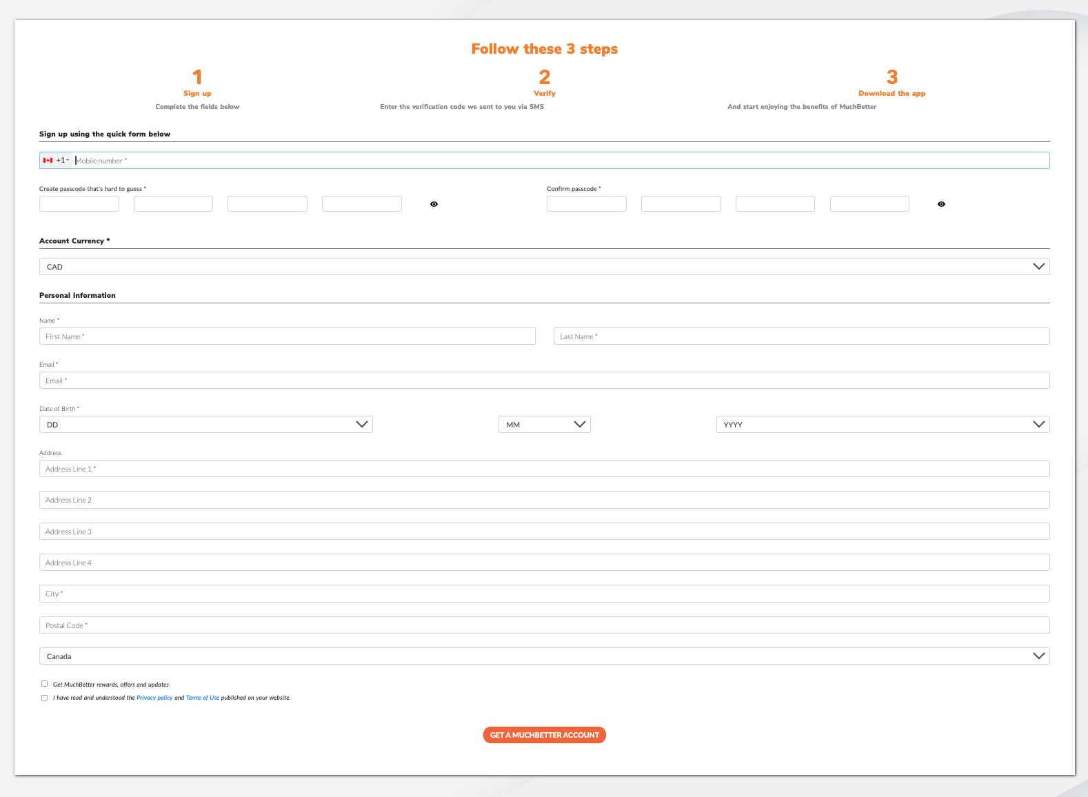Image resolution: width=1088 pixels, height=797 pixels.
Task: Click the second Confirm passcode digit box
Action: click(681, 203)
